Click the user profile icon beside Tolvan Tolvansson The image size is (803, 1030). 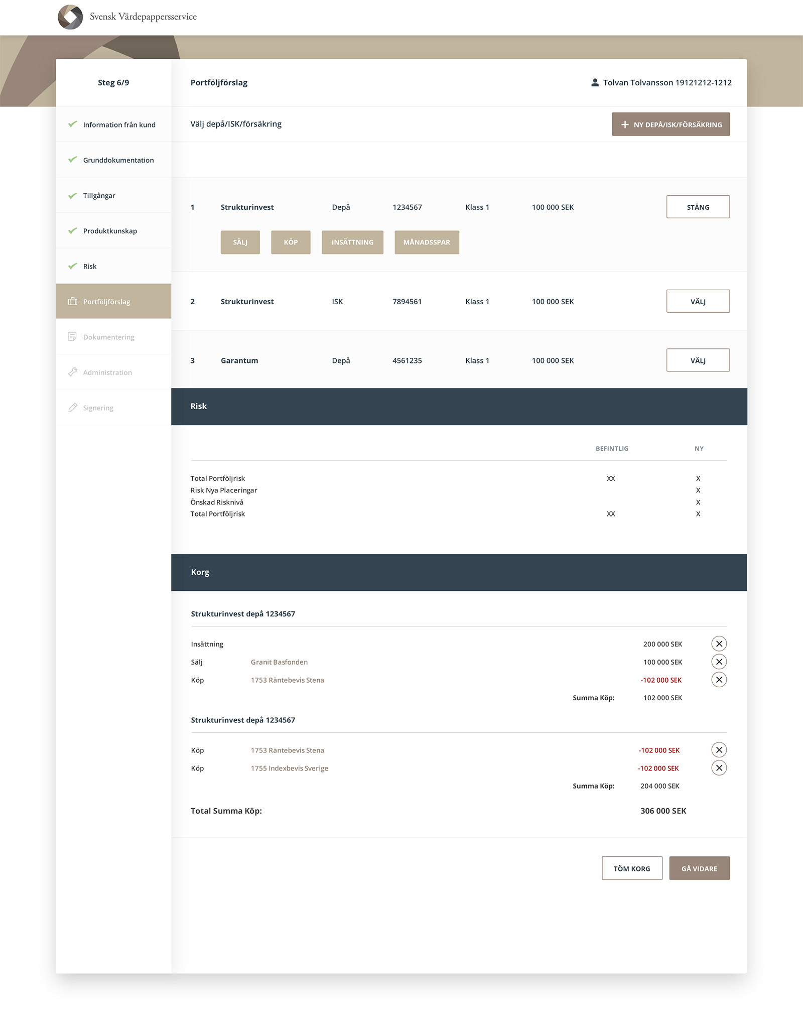(595, 82)
